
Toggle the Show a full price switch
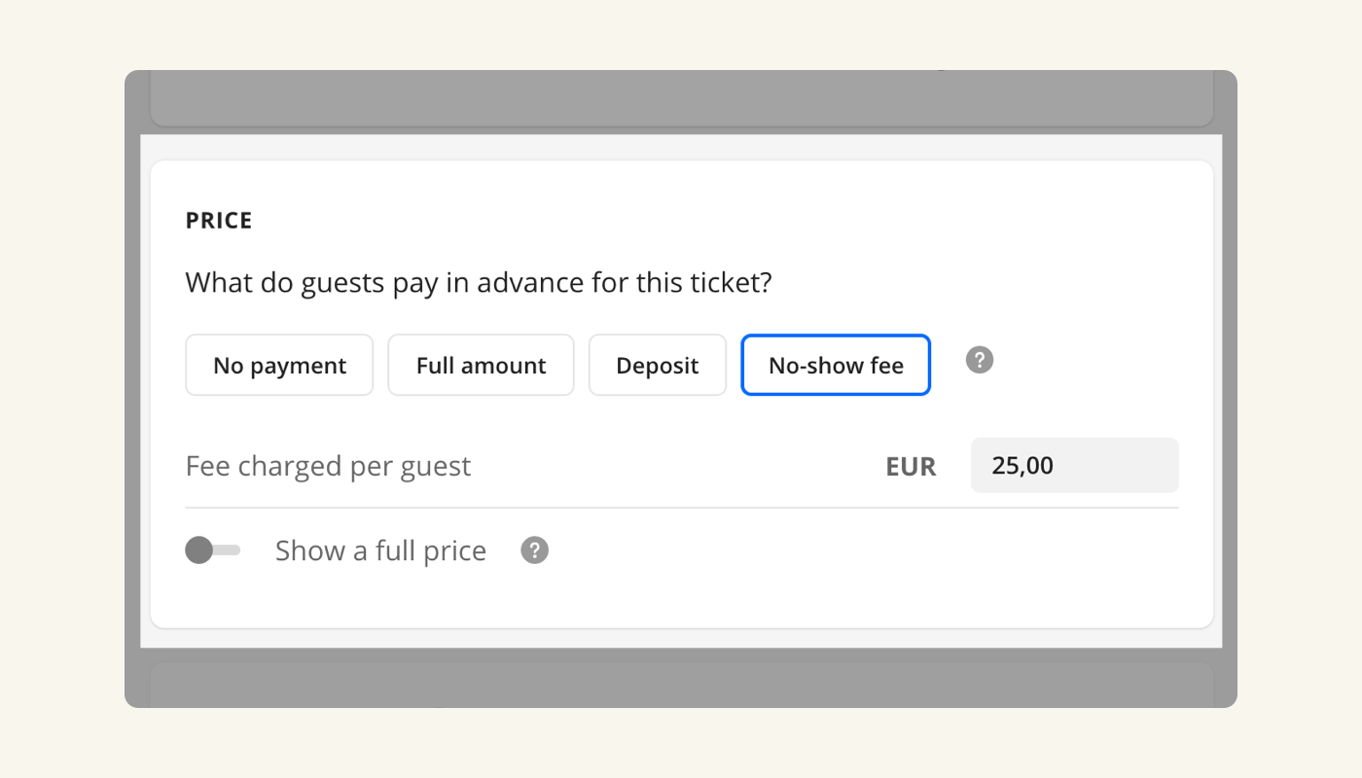click(213, 550)
